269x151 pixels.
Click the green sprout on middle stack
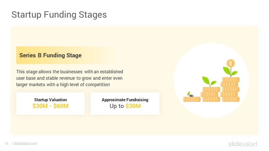[x=209, y=81]
